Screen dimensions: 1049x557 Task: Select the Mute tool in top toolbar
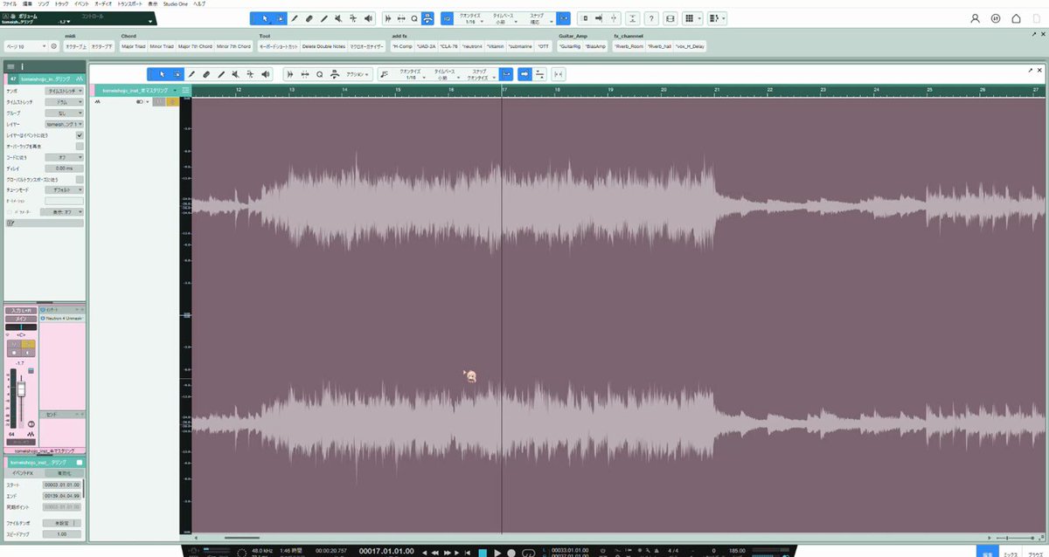tap(337, 18)
